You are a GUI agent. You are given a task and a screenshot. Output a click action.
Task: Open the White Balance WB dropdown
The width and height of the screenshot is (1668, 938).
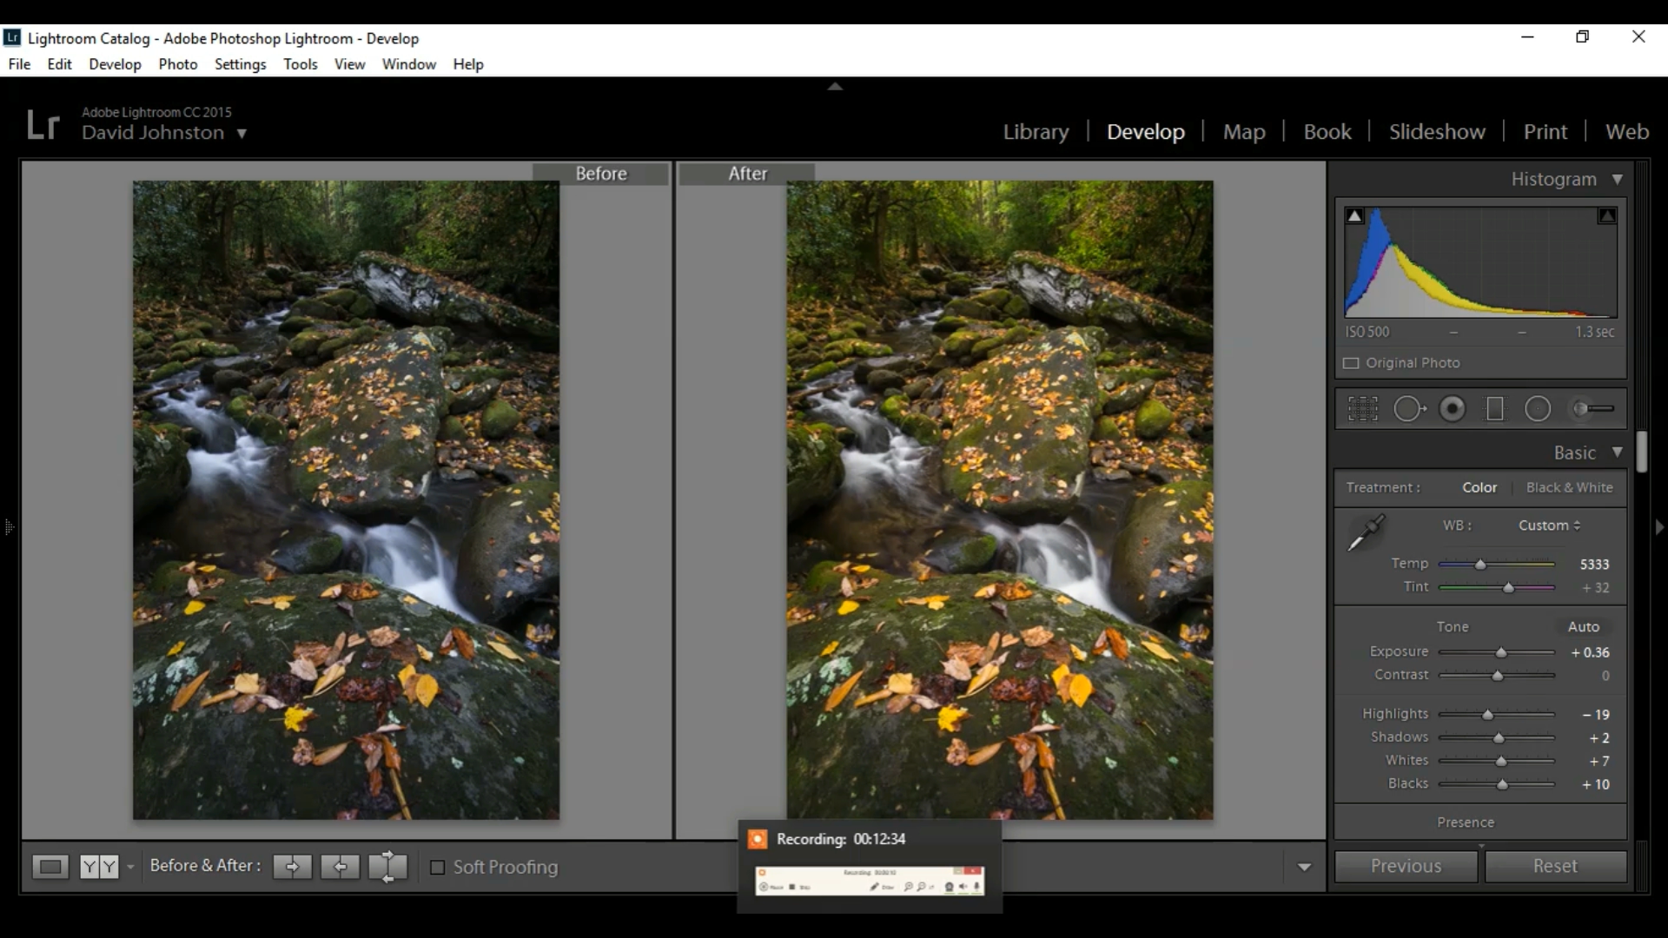(x=1548, y=525)
